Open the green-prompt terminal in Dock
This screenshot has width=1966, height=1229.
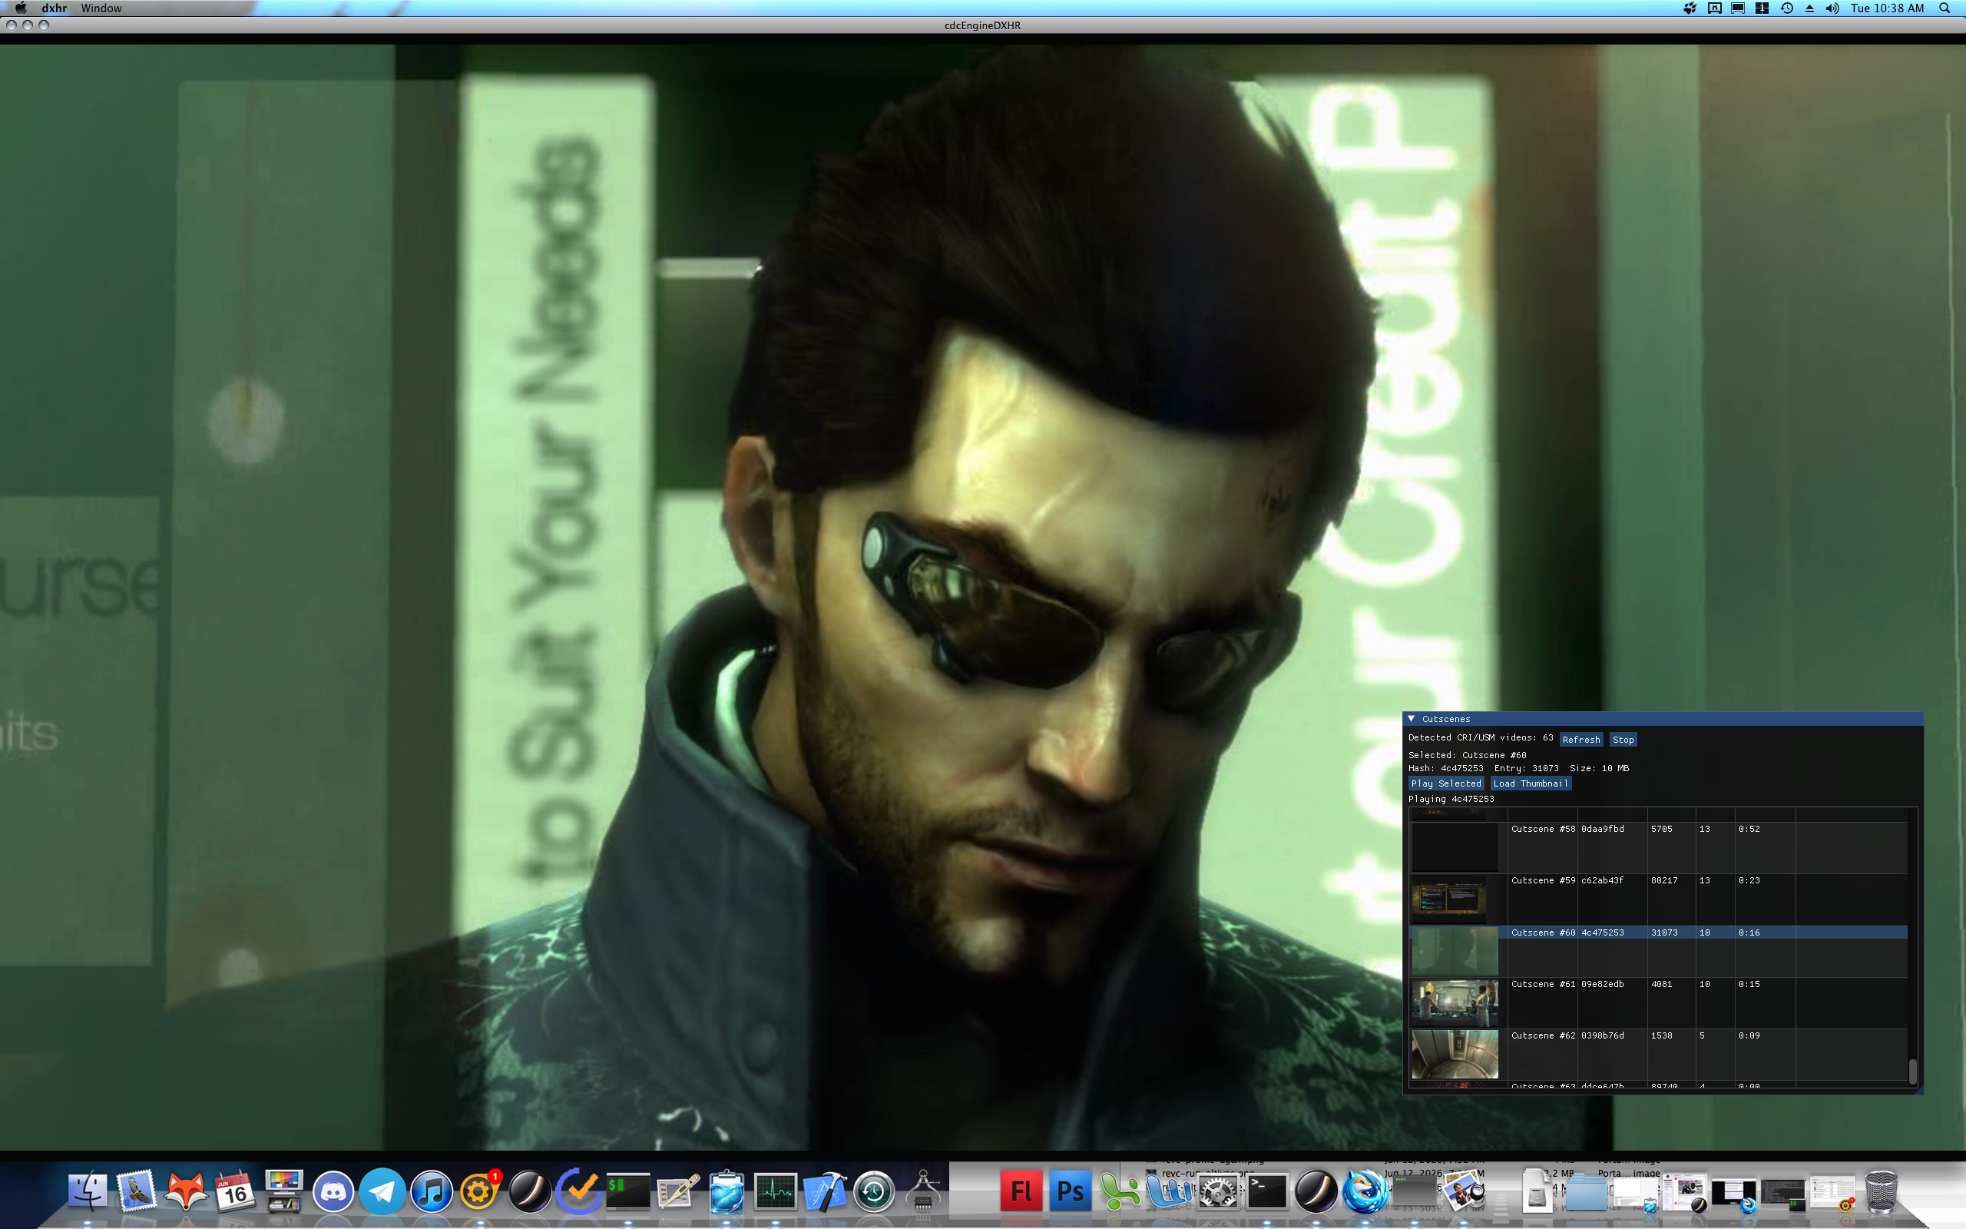click(628, 1192)
